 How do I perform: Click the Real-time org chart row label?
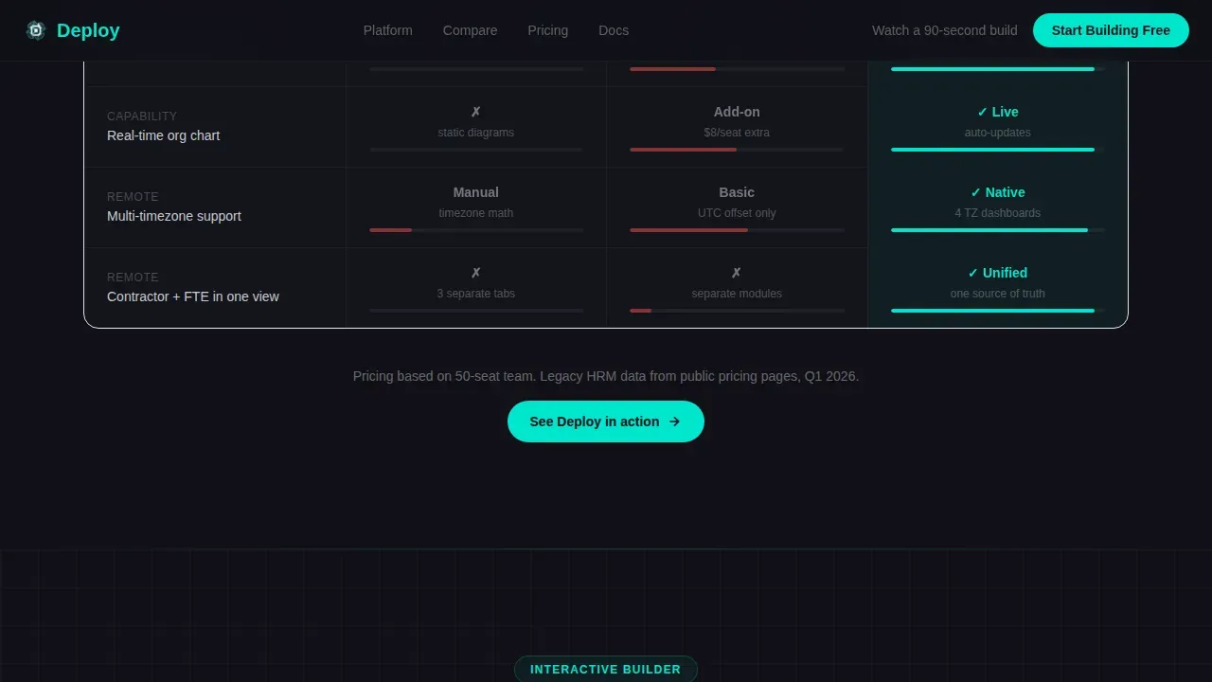[x=164, y=135]
